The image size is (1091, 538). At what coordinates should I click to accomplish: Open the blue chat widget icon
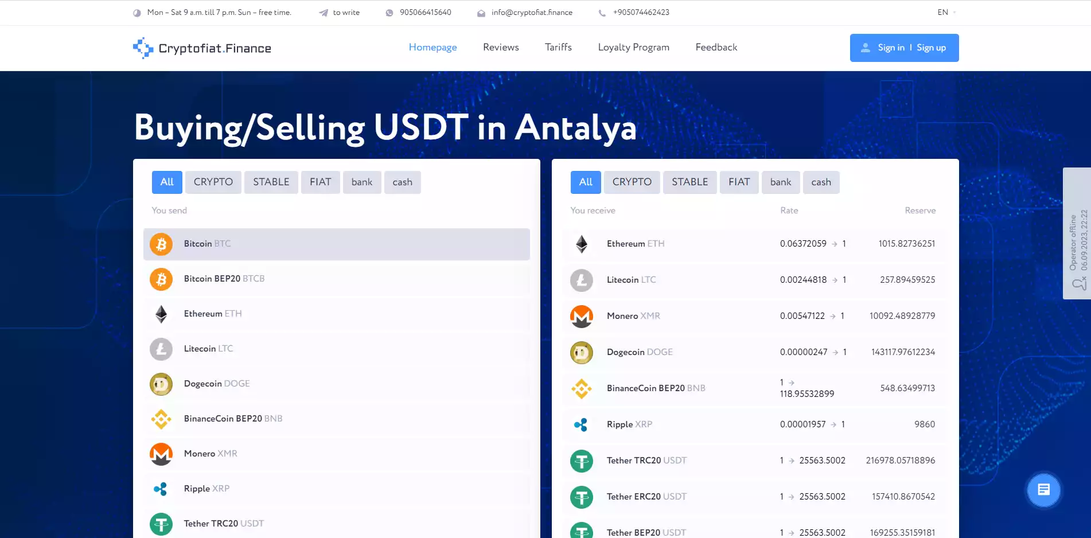[x=1043, y=490]
